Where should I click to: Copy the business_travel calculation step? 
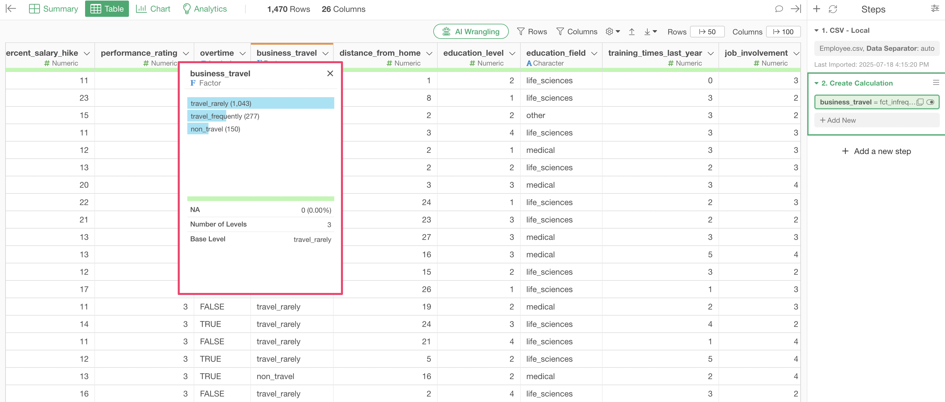coord(920,102)
